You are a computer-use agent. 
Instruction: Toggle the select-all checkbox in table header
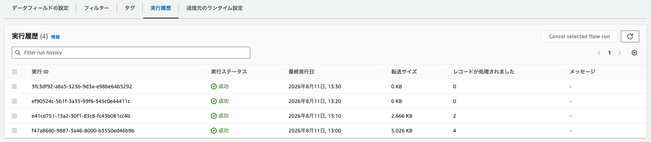tap(14, 72)
